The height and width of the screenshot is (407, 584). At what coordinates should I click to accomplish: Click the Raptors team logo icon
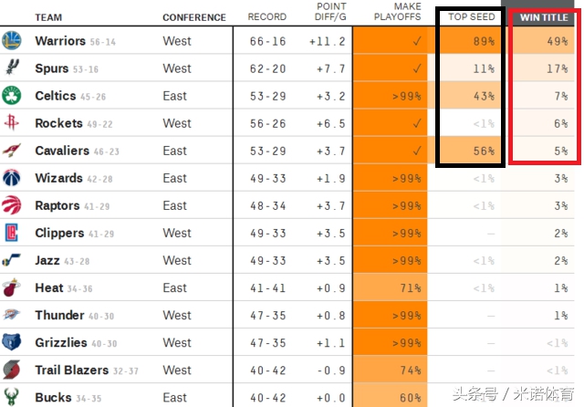pyautogui.click(x=12, y=205)
